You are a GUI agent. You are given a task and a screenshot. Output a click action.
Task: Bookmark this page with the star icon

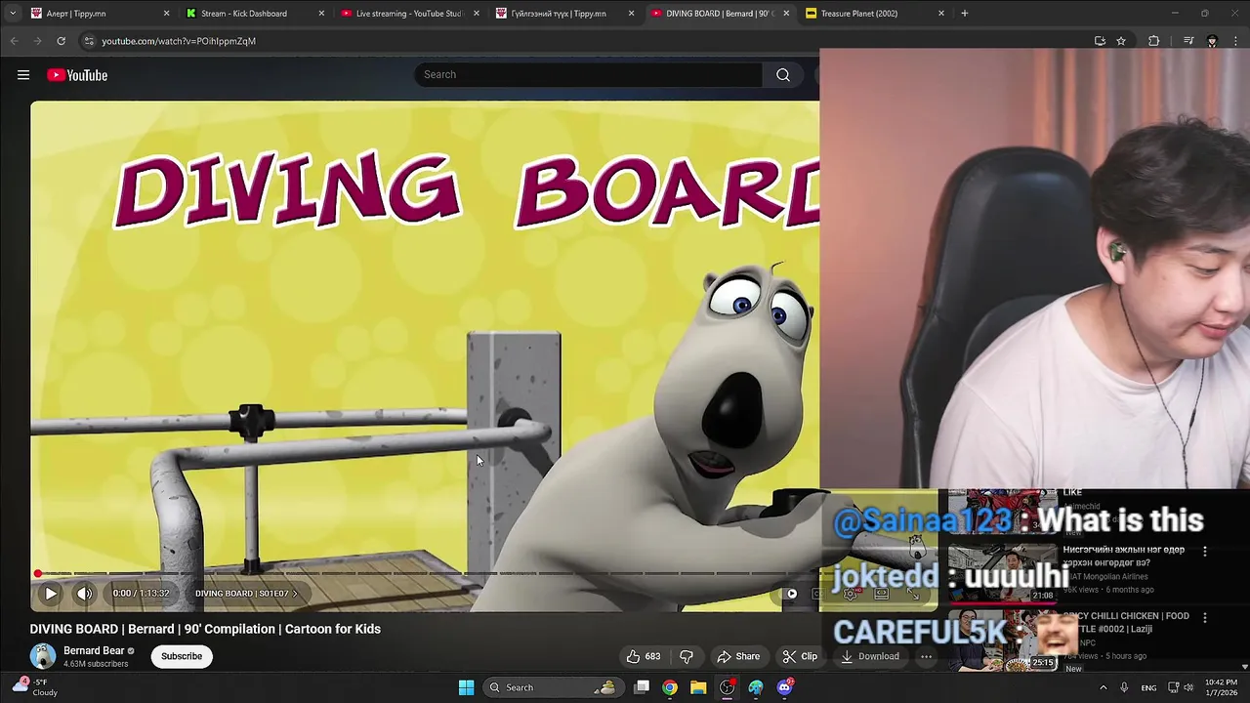pyautogui.click(x=1121, y=41)
